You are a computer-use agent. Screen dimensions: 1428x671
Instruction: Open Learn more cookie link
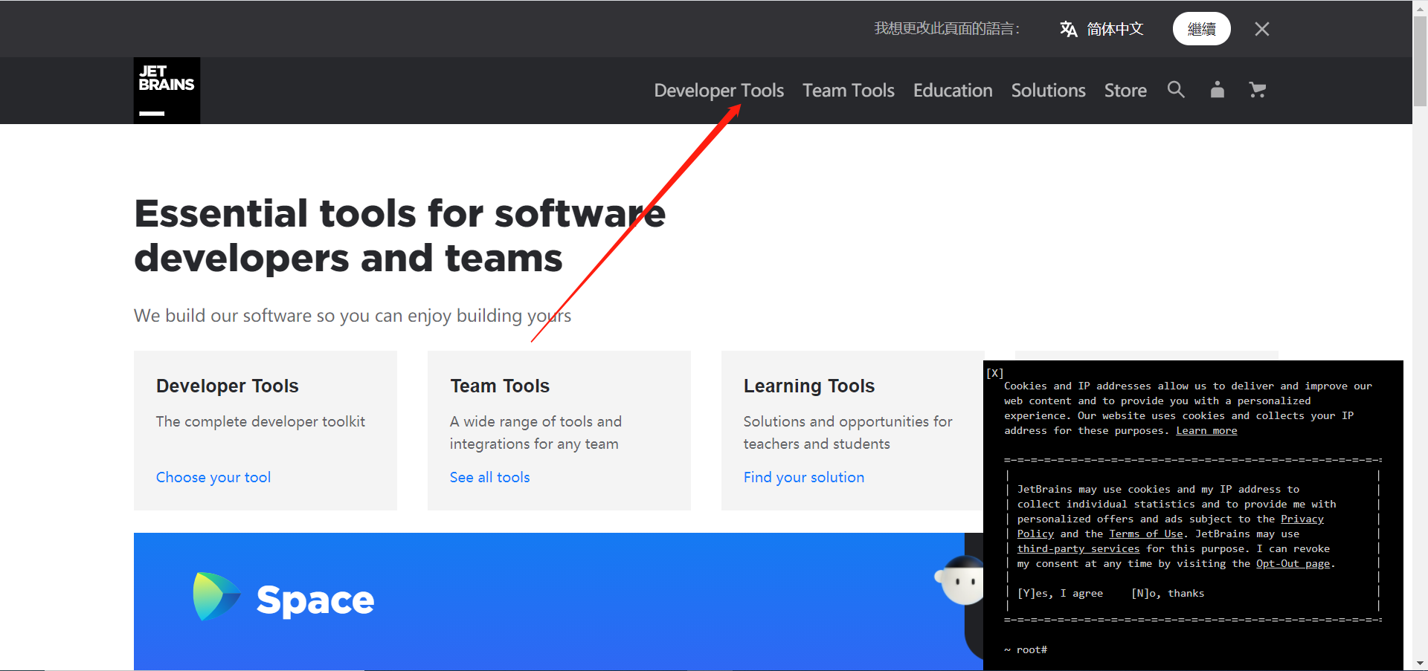tap(1206, 431)
